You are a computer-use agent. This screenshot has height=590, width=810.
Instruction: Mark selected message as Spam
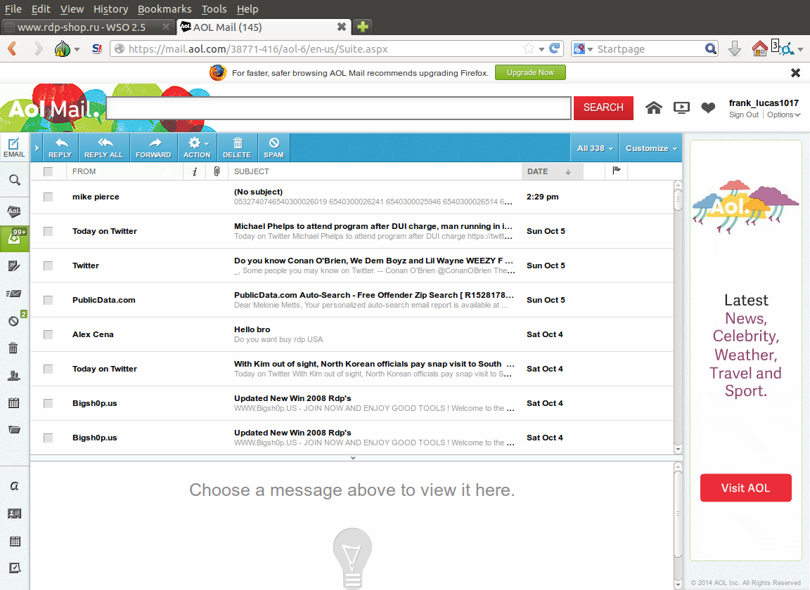pyautogui.click(x=274, y=147)
